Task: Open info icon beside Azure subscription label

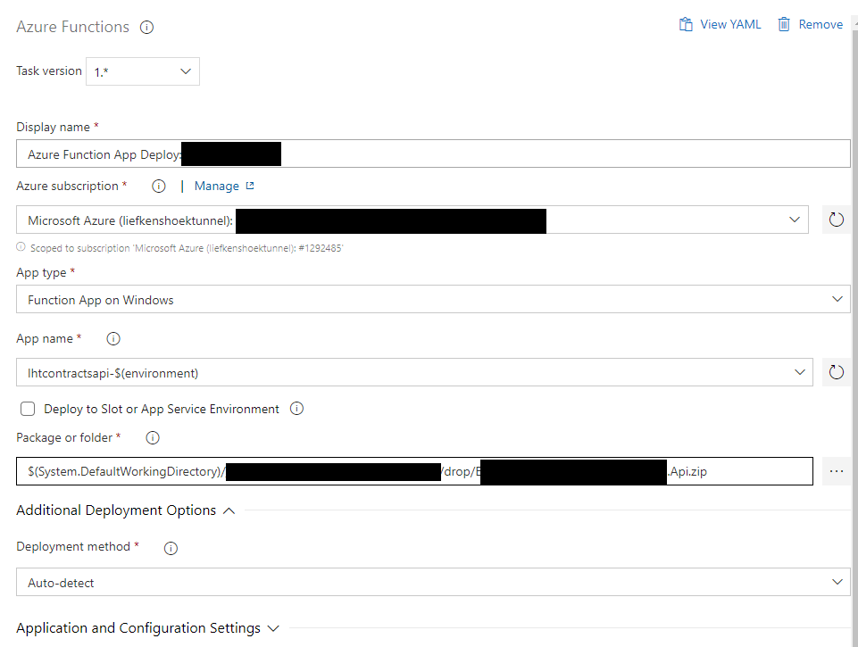Action: point(159,187)
